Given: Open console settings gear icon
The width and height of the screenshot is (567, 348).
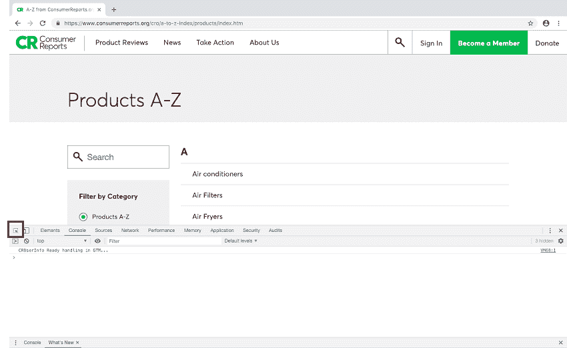Looking at the screenshot, I should (560, 241).
